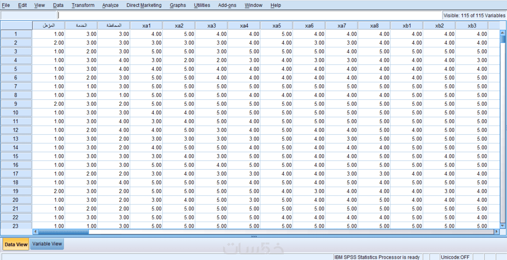Open the View menu

click(39, 5)
